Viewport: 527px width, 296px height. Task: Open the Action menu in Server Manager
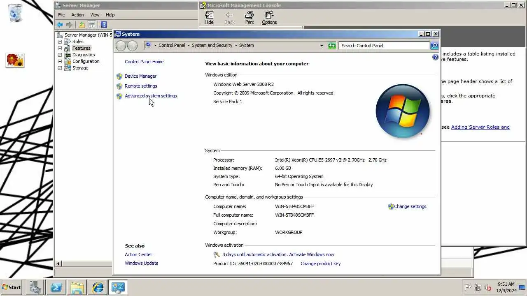point(77,15)
